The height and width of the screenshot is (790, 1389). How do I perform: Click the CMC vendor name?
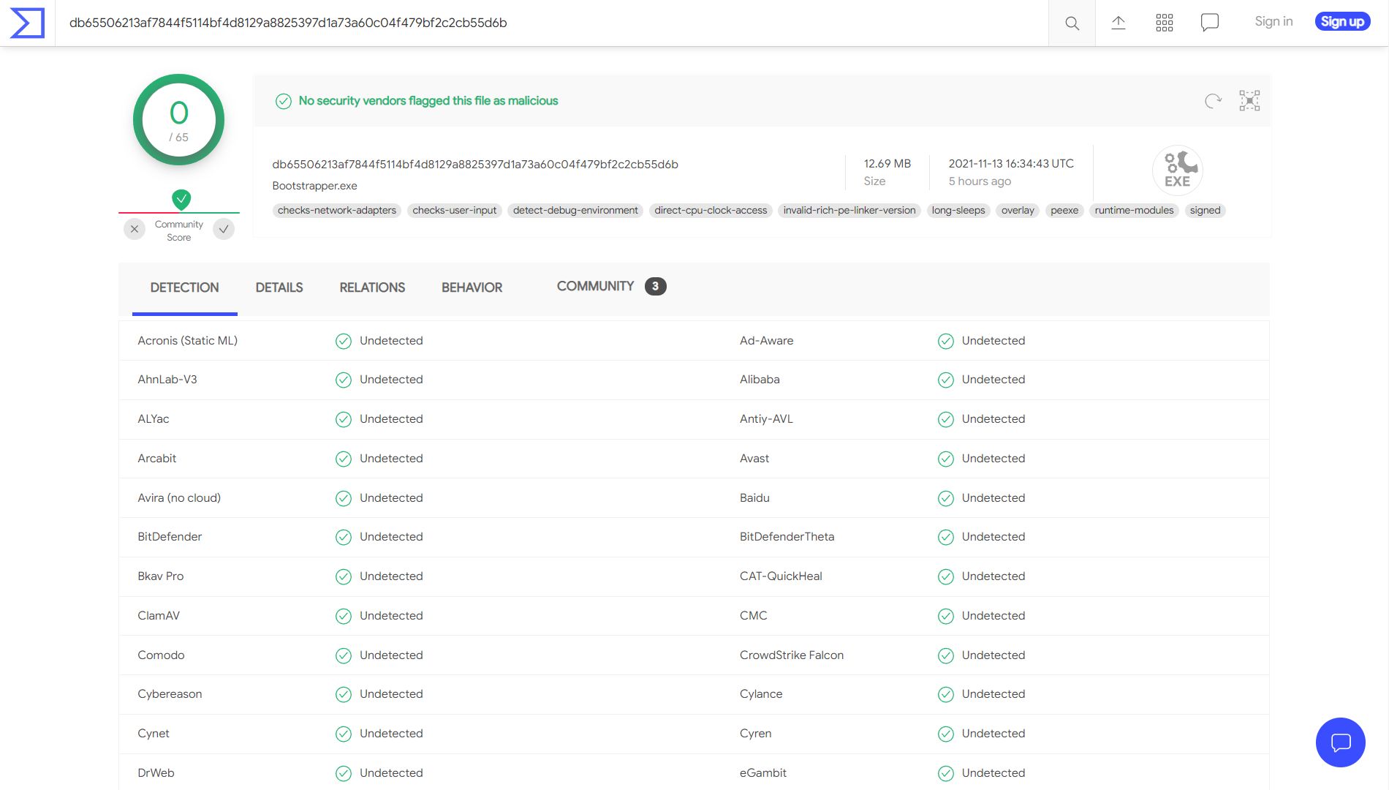pos(754,616)
